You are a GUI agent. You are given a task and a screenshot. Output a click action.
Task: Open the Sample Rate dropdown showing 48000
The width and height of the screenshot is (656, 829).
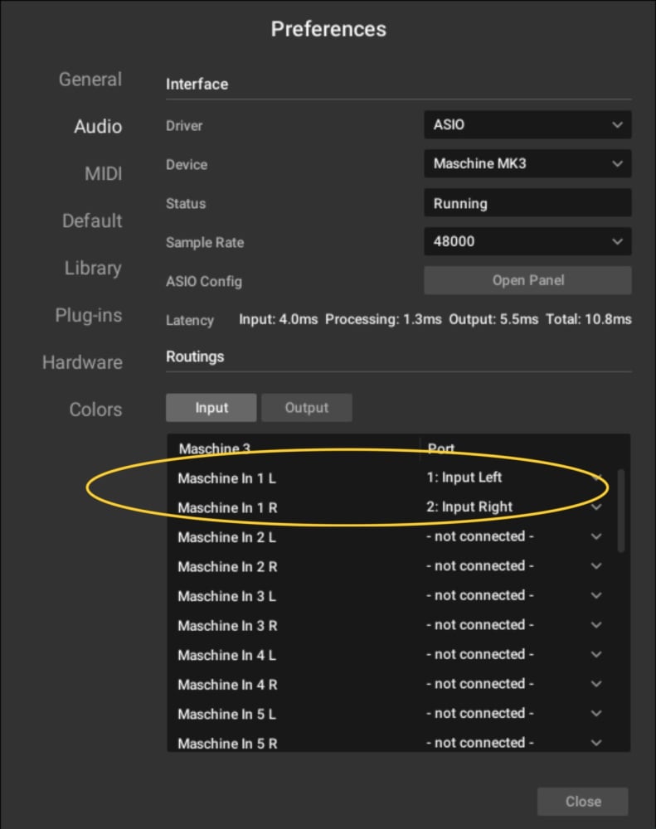click(x=527, y=241)
